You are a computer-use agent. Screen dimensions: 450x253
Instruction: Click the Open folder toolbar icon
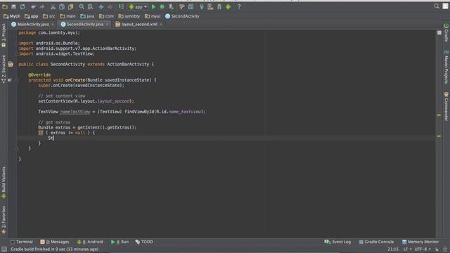pos(5,6)
